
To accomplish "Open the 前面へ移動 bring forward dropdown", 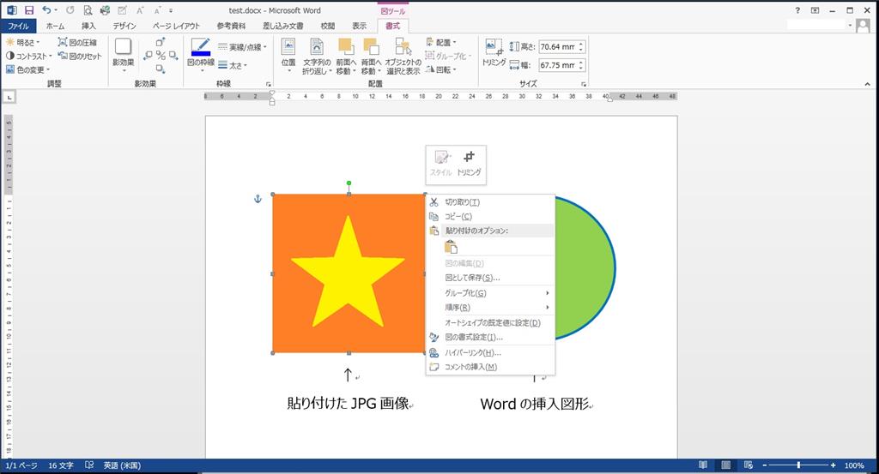I will pyautogui.click(x=346, y=56).
